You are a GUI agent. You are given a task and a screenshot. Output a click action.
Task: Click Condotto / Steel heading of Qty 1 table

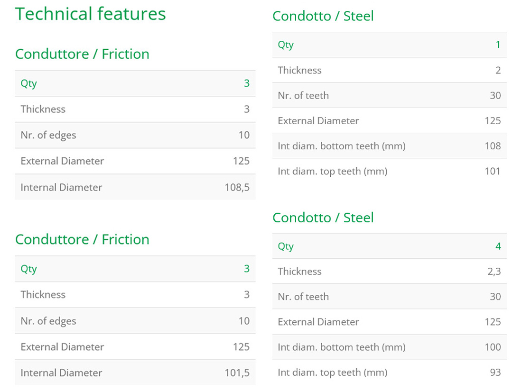[x=323, y=16]
